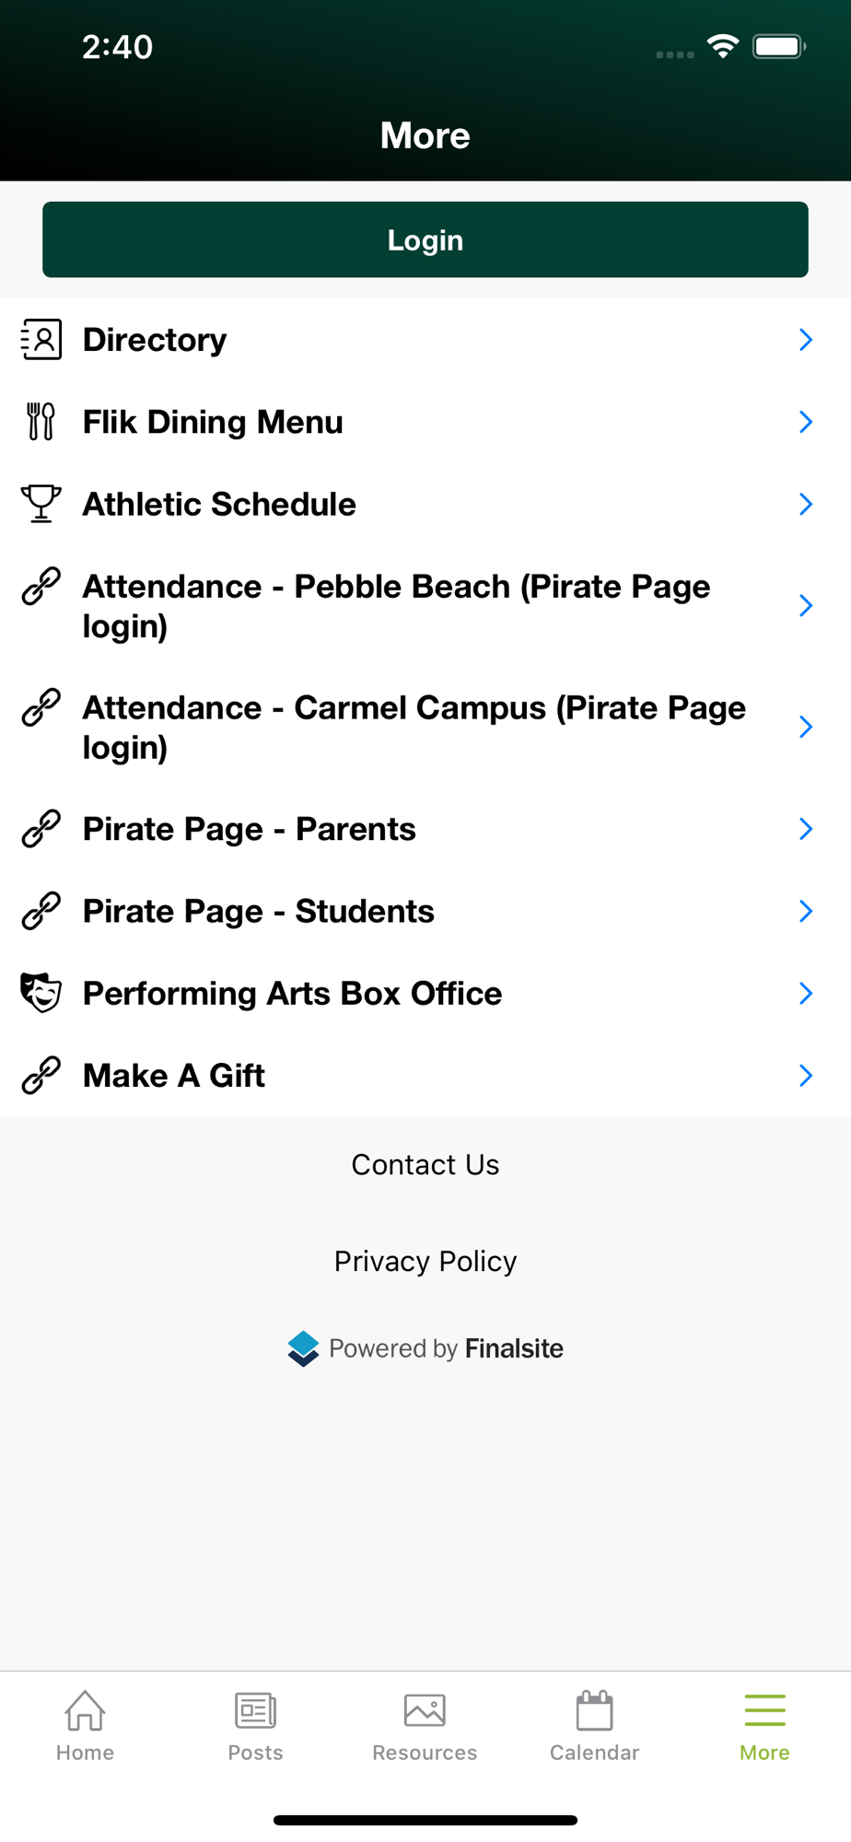Tap chevron next to Pirate Page - Students

click(x=806, y=911)
